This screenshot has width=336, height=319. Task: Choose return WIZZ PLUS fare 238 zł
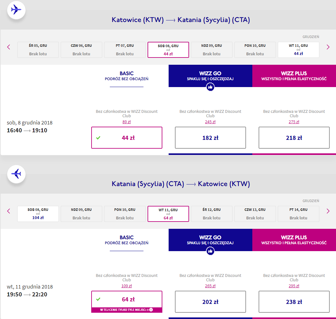(294, 302)
